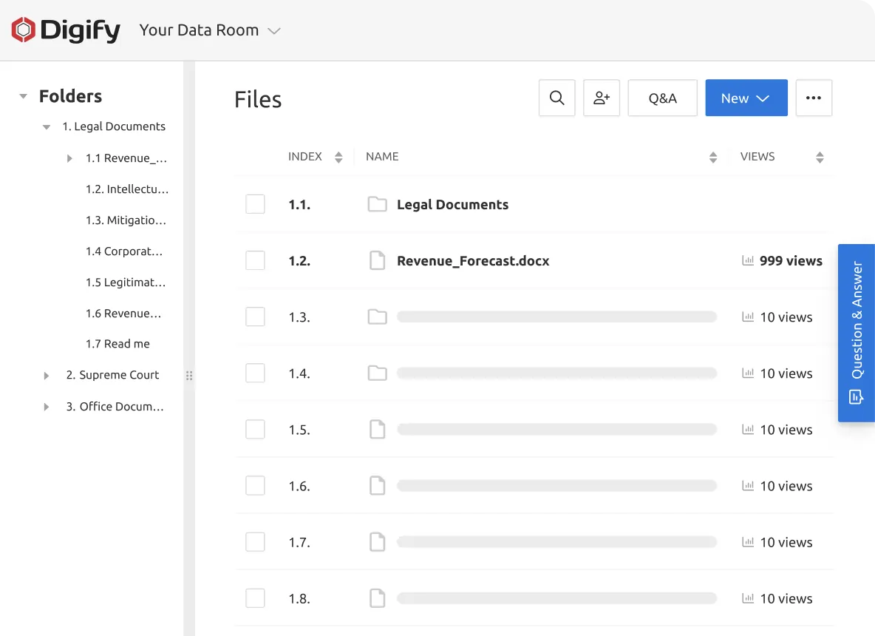Open the Question & Answer side tab
The width and height of the screenshot is (875, 636).
pos(857,333)
